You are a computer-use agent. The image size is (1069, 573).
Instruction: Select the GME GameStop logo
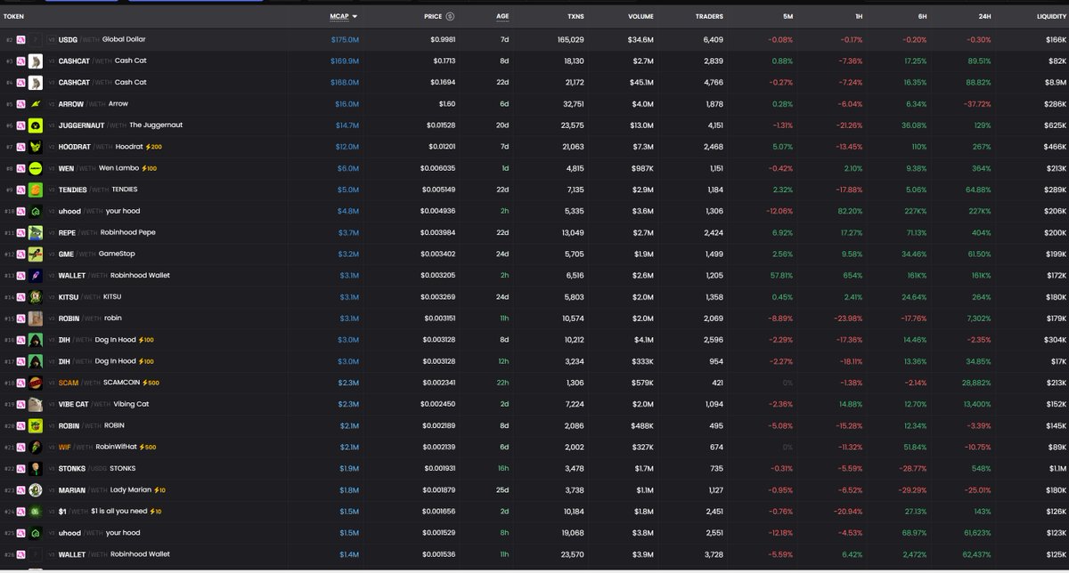point(35,254)
